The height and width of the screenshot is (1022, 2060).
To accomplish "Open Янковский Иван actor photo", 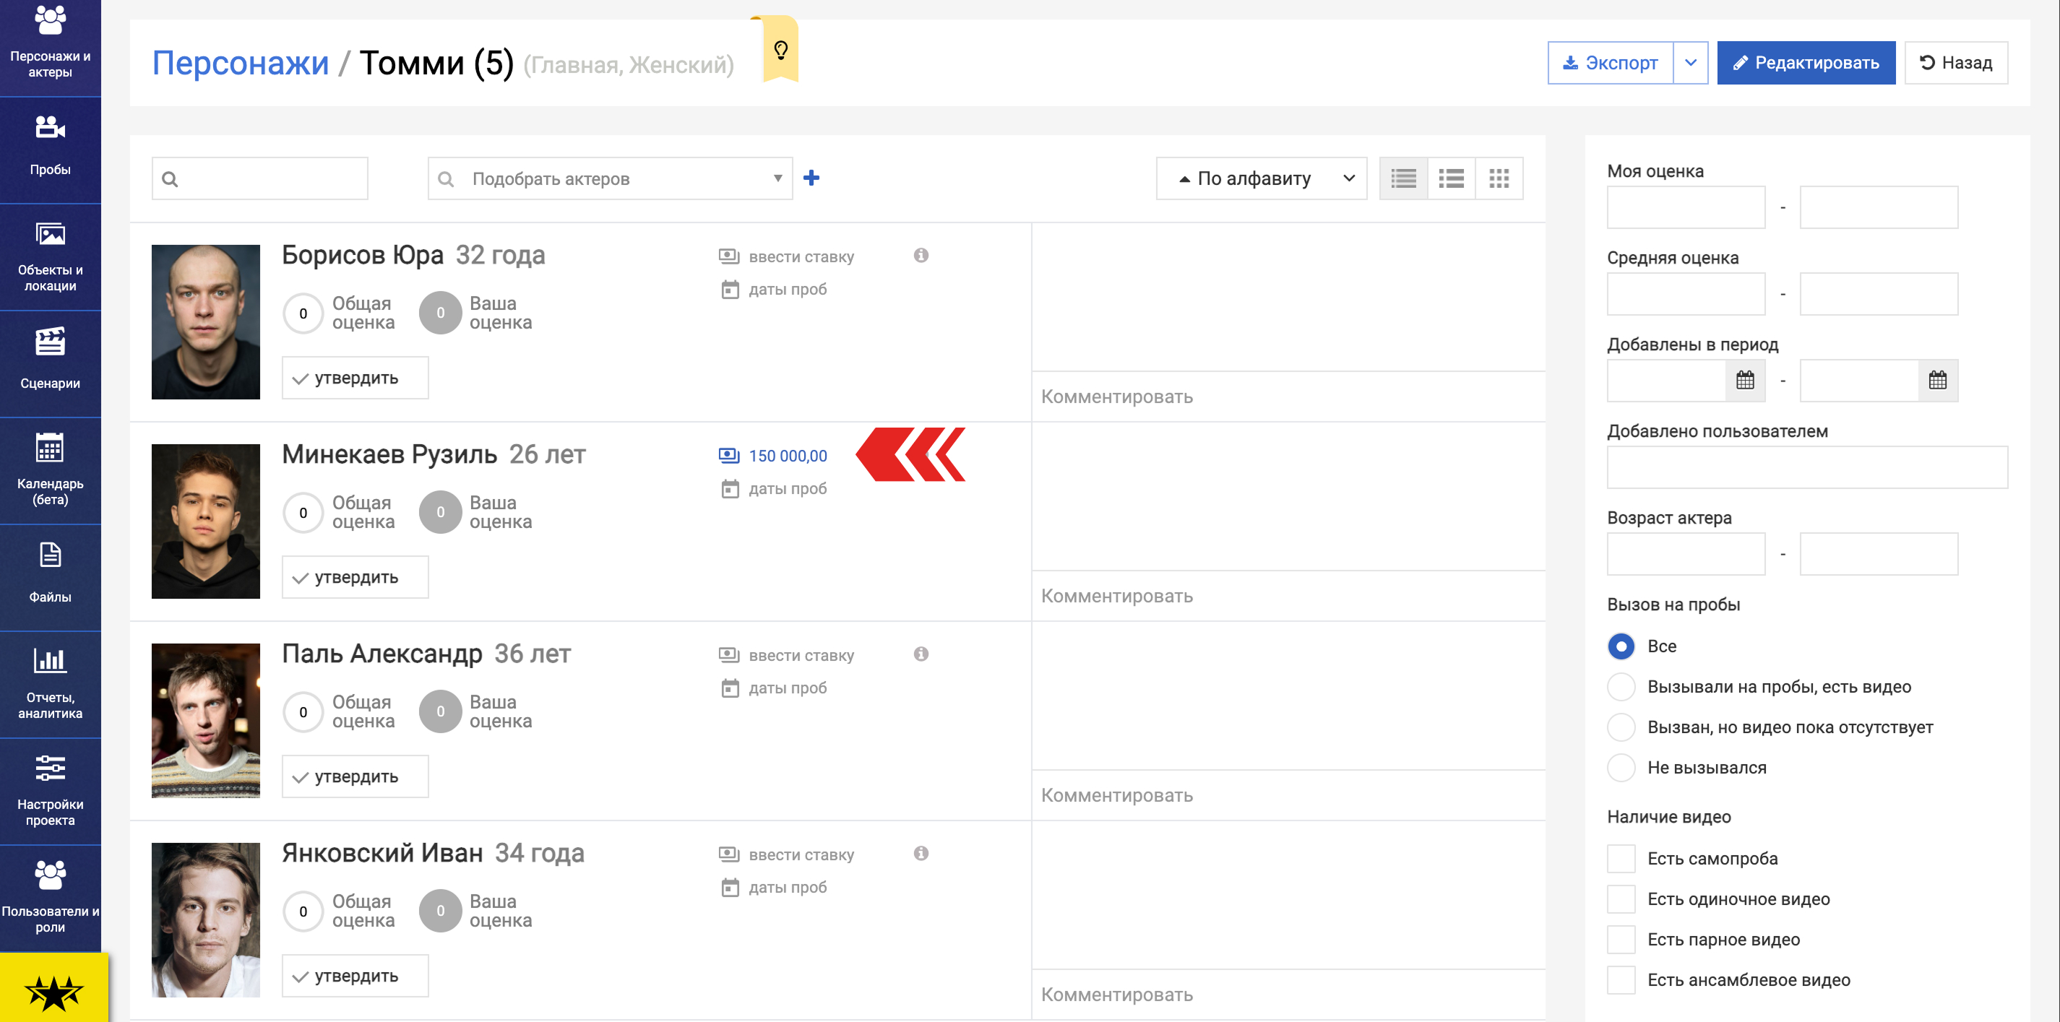I will click(205, 920).
